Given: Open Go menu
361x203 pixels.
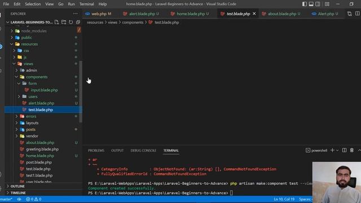Looking at the screenshot, I should (x=60, y=4).
